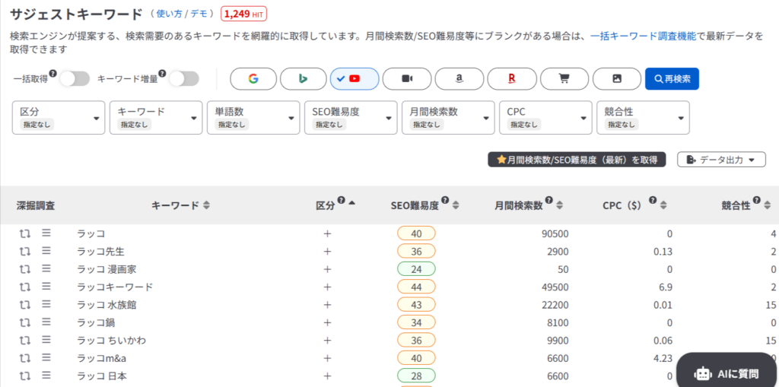Open the 一括キーワード調査機能 link
Viewport: 779px width, 387px height.
click(x=643, y=36)
